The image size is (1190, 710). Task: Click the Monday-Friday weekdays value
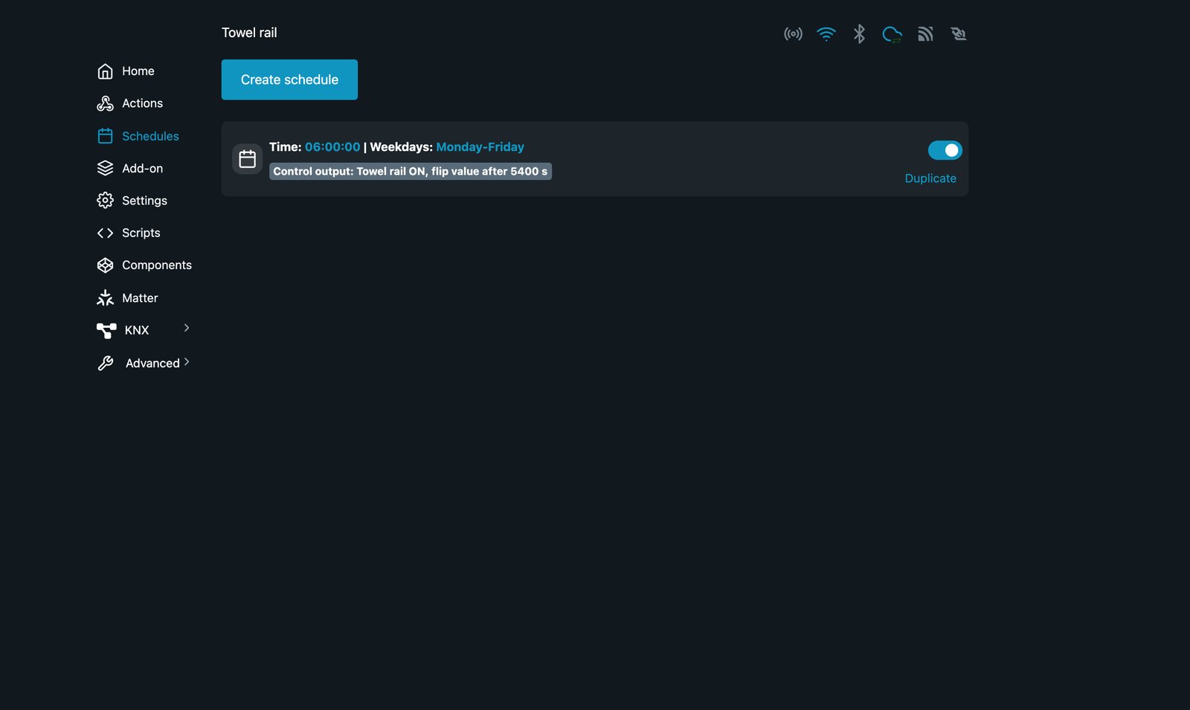(480, 147)
